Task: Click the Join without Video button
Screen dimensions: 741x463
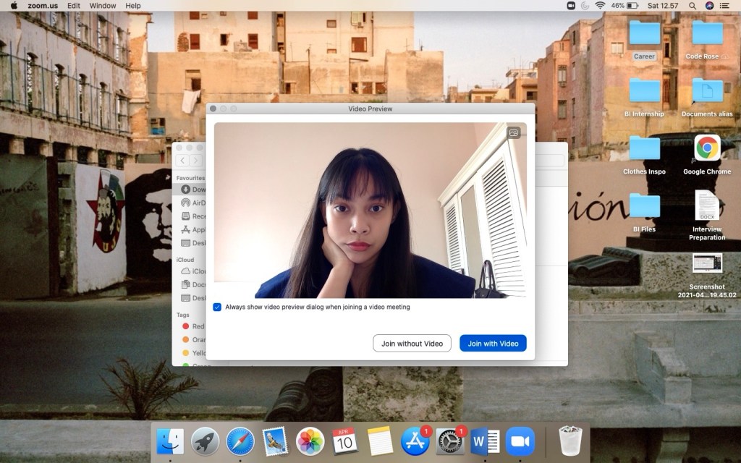Action: point(412,343)
